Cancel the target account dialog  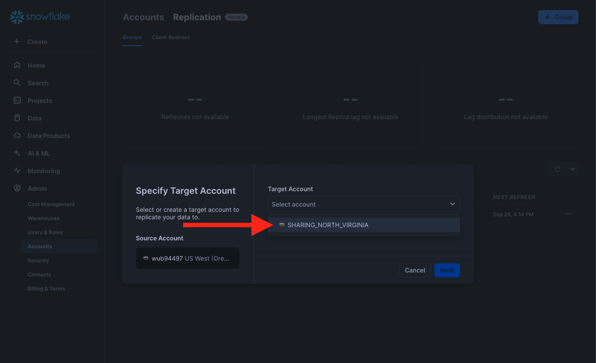tap(415, 270)
